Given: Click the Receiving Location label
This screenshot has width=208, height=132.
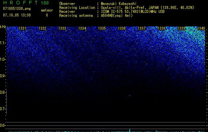Looking at the screenshot, I should (x=77, y=8).
